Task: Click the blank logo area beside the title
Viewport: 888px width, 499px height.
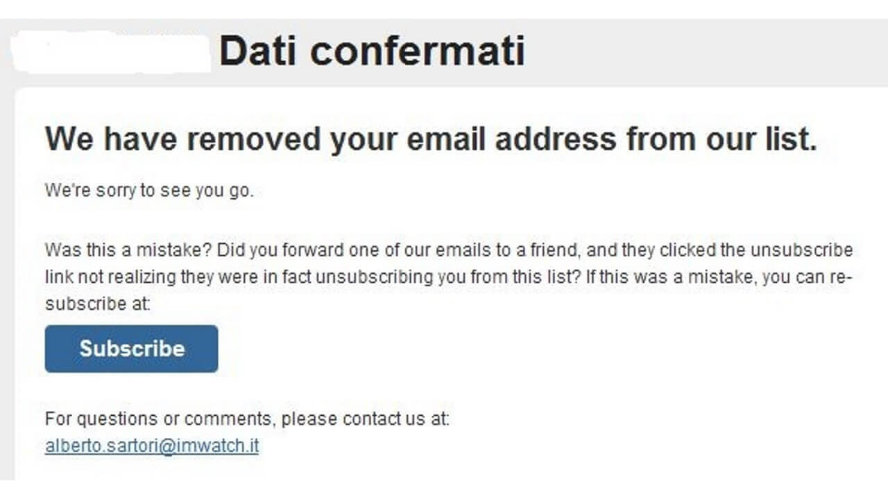Action: pos(111,52)
